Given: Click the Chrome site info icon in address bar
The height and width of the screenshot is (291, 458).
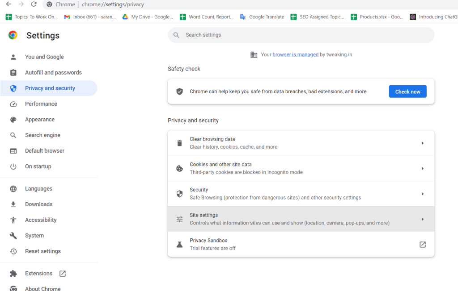Looking at the screenshot, I should click(x=49, y=4).
